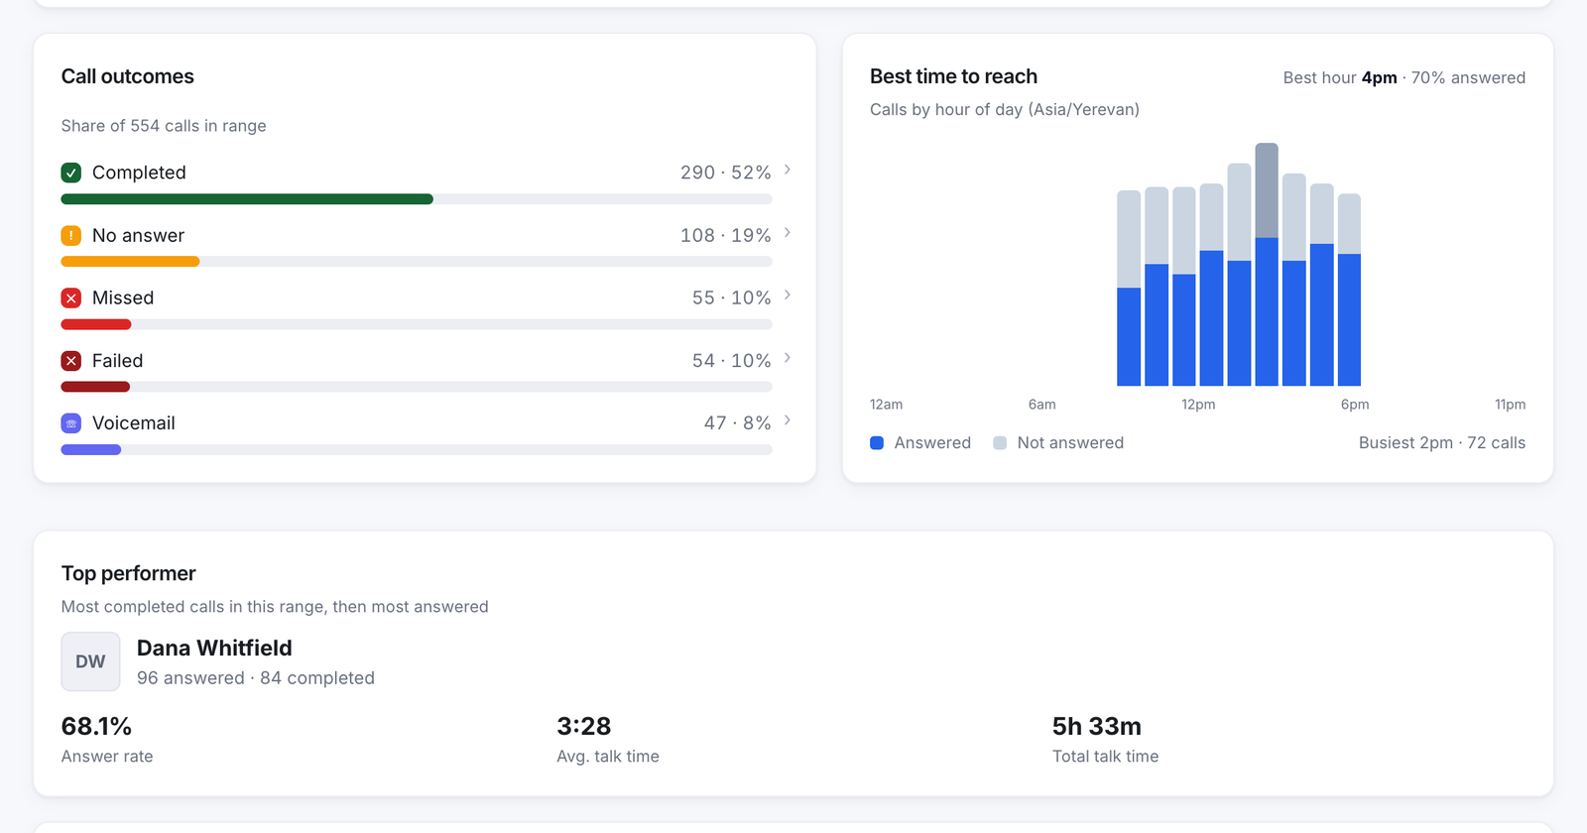Open the Missed row chevron
This screenshot has width=1587, height=833.
(788, 295)
